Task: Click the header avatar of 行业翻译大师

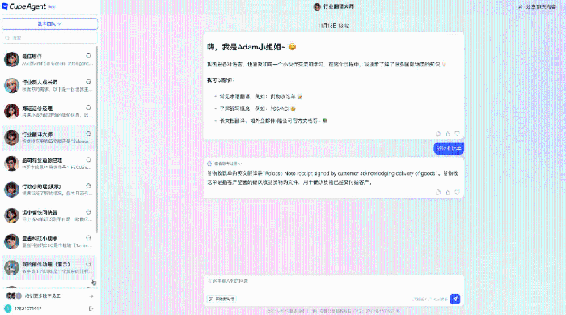Action: (x=317, y=6)
